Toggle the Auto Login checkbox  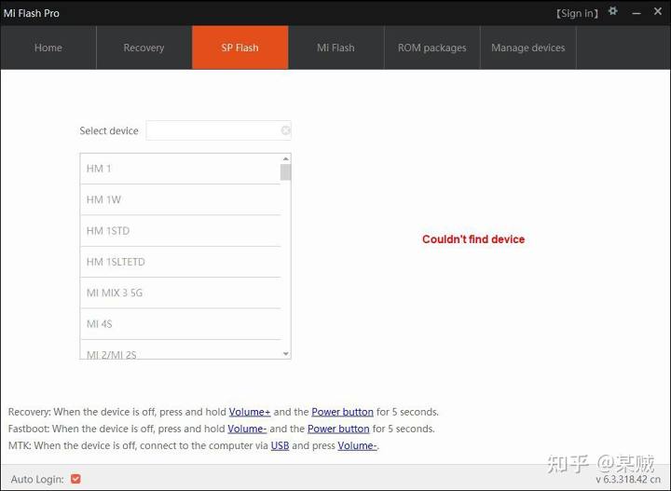pos(75,479)
